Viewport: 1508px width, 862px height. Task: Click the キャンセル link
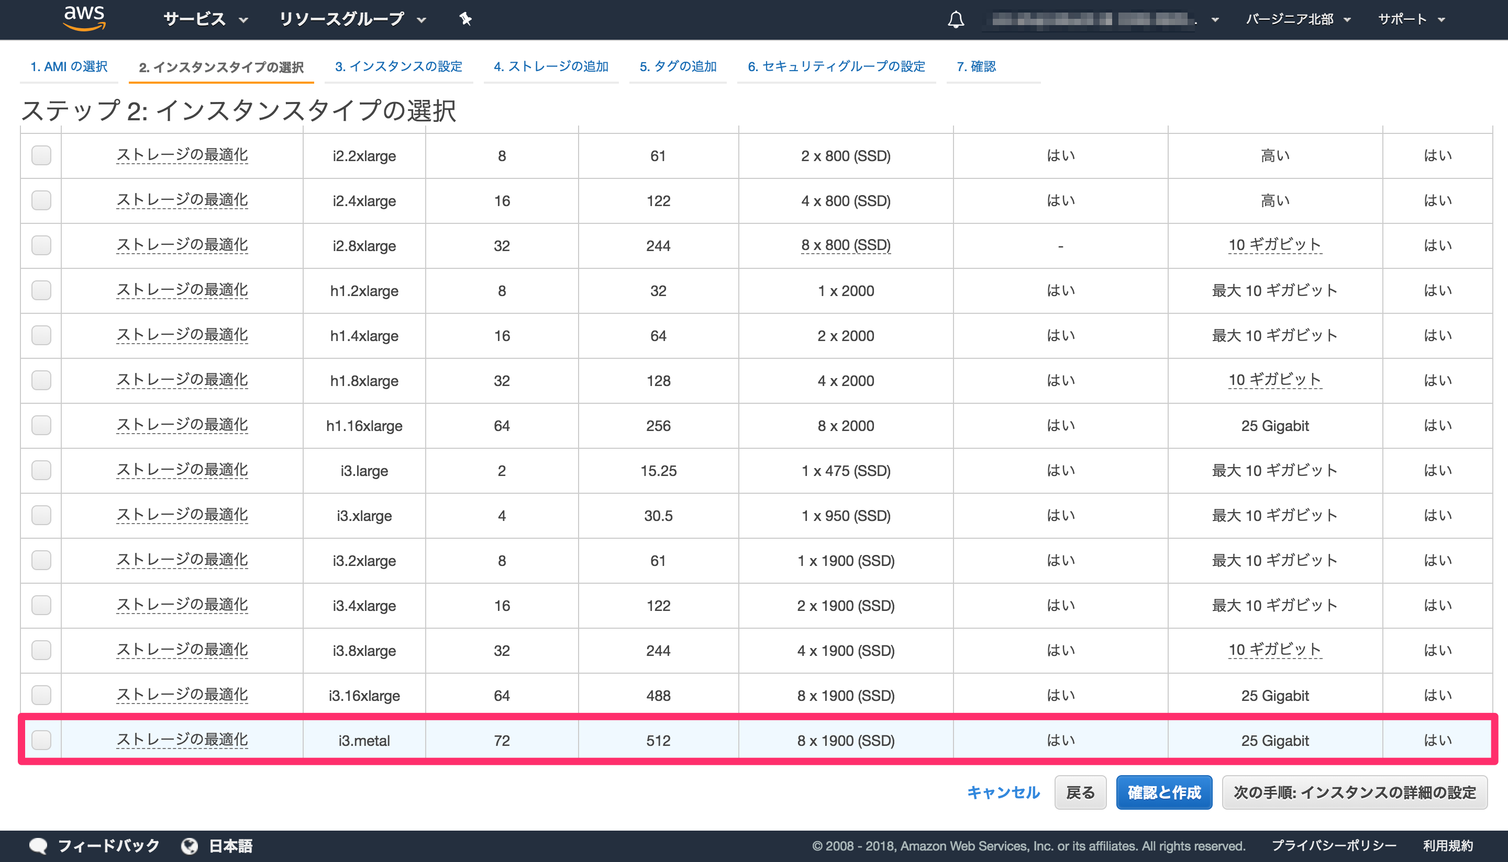(x=1003, y=793)
